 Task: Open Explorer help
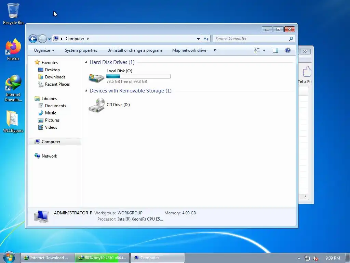click(x=288, y=50)
